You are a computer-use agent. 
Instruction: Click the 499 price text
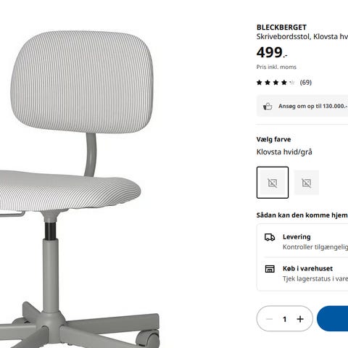click(x=272, y=52)
